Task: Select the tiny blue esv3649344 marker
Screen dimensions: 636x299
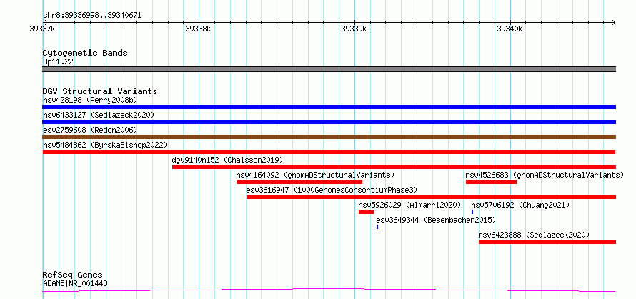Action: (x=377, y=227)
